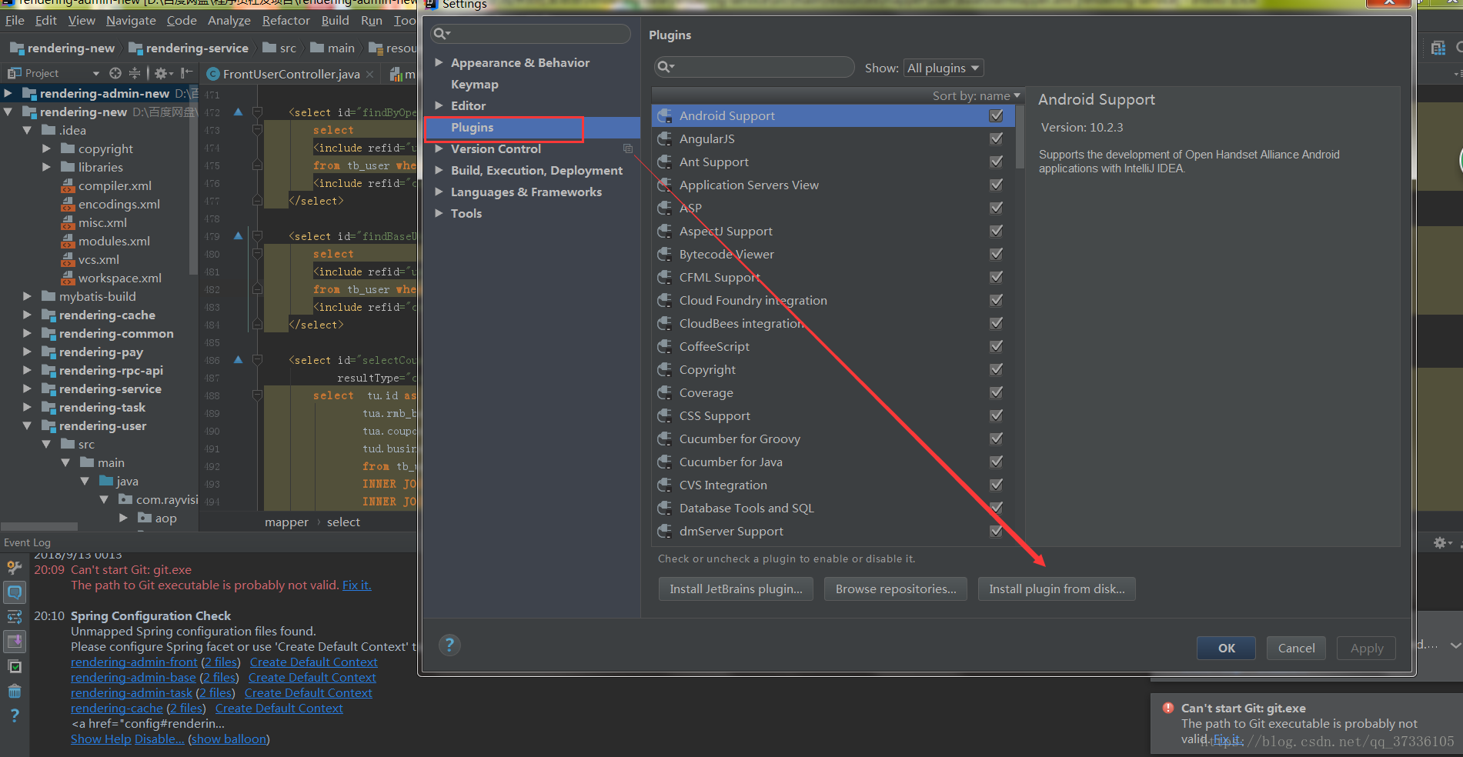Select Keymap in settings tree
1463x757 pixels.
(474, 85)
